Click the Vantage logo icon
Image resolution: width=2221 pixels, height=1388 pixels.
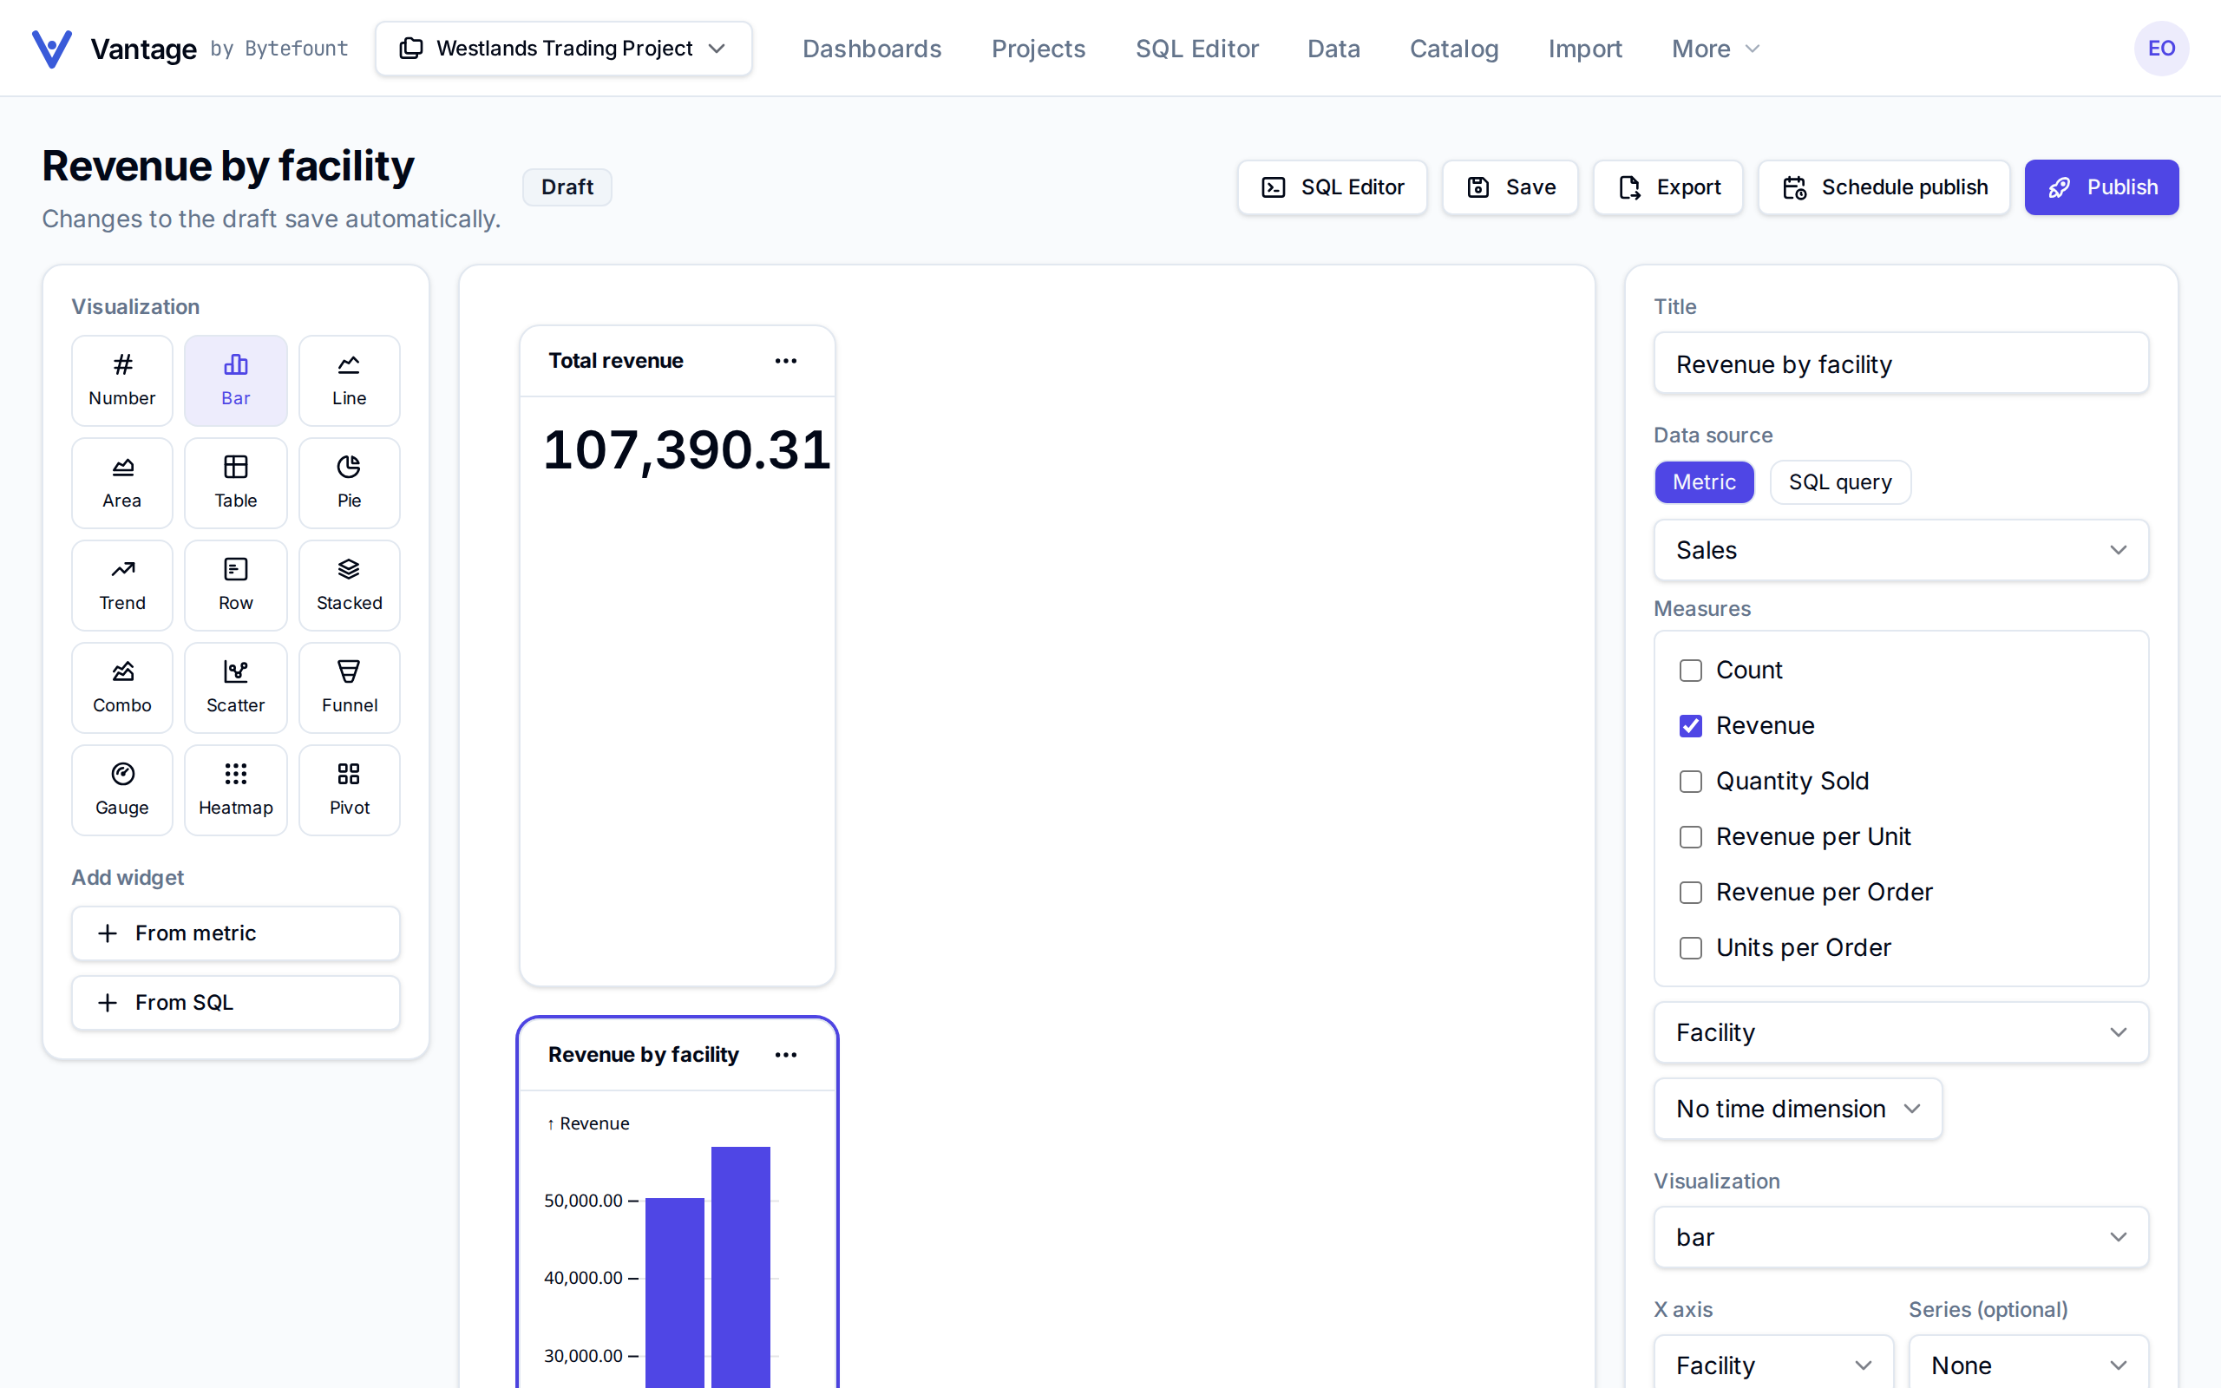pos(51,49)
